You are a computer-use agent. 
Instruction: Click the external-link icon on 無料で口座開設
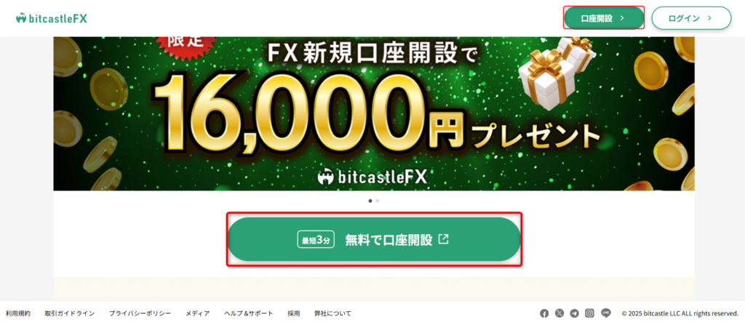coord(443,239)
